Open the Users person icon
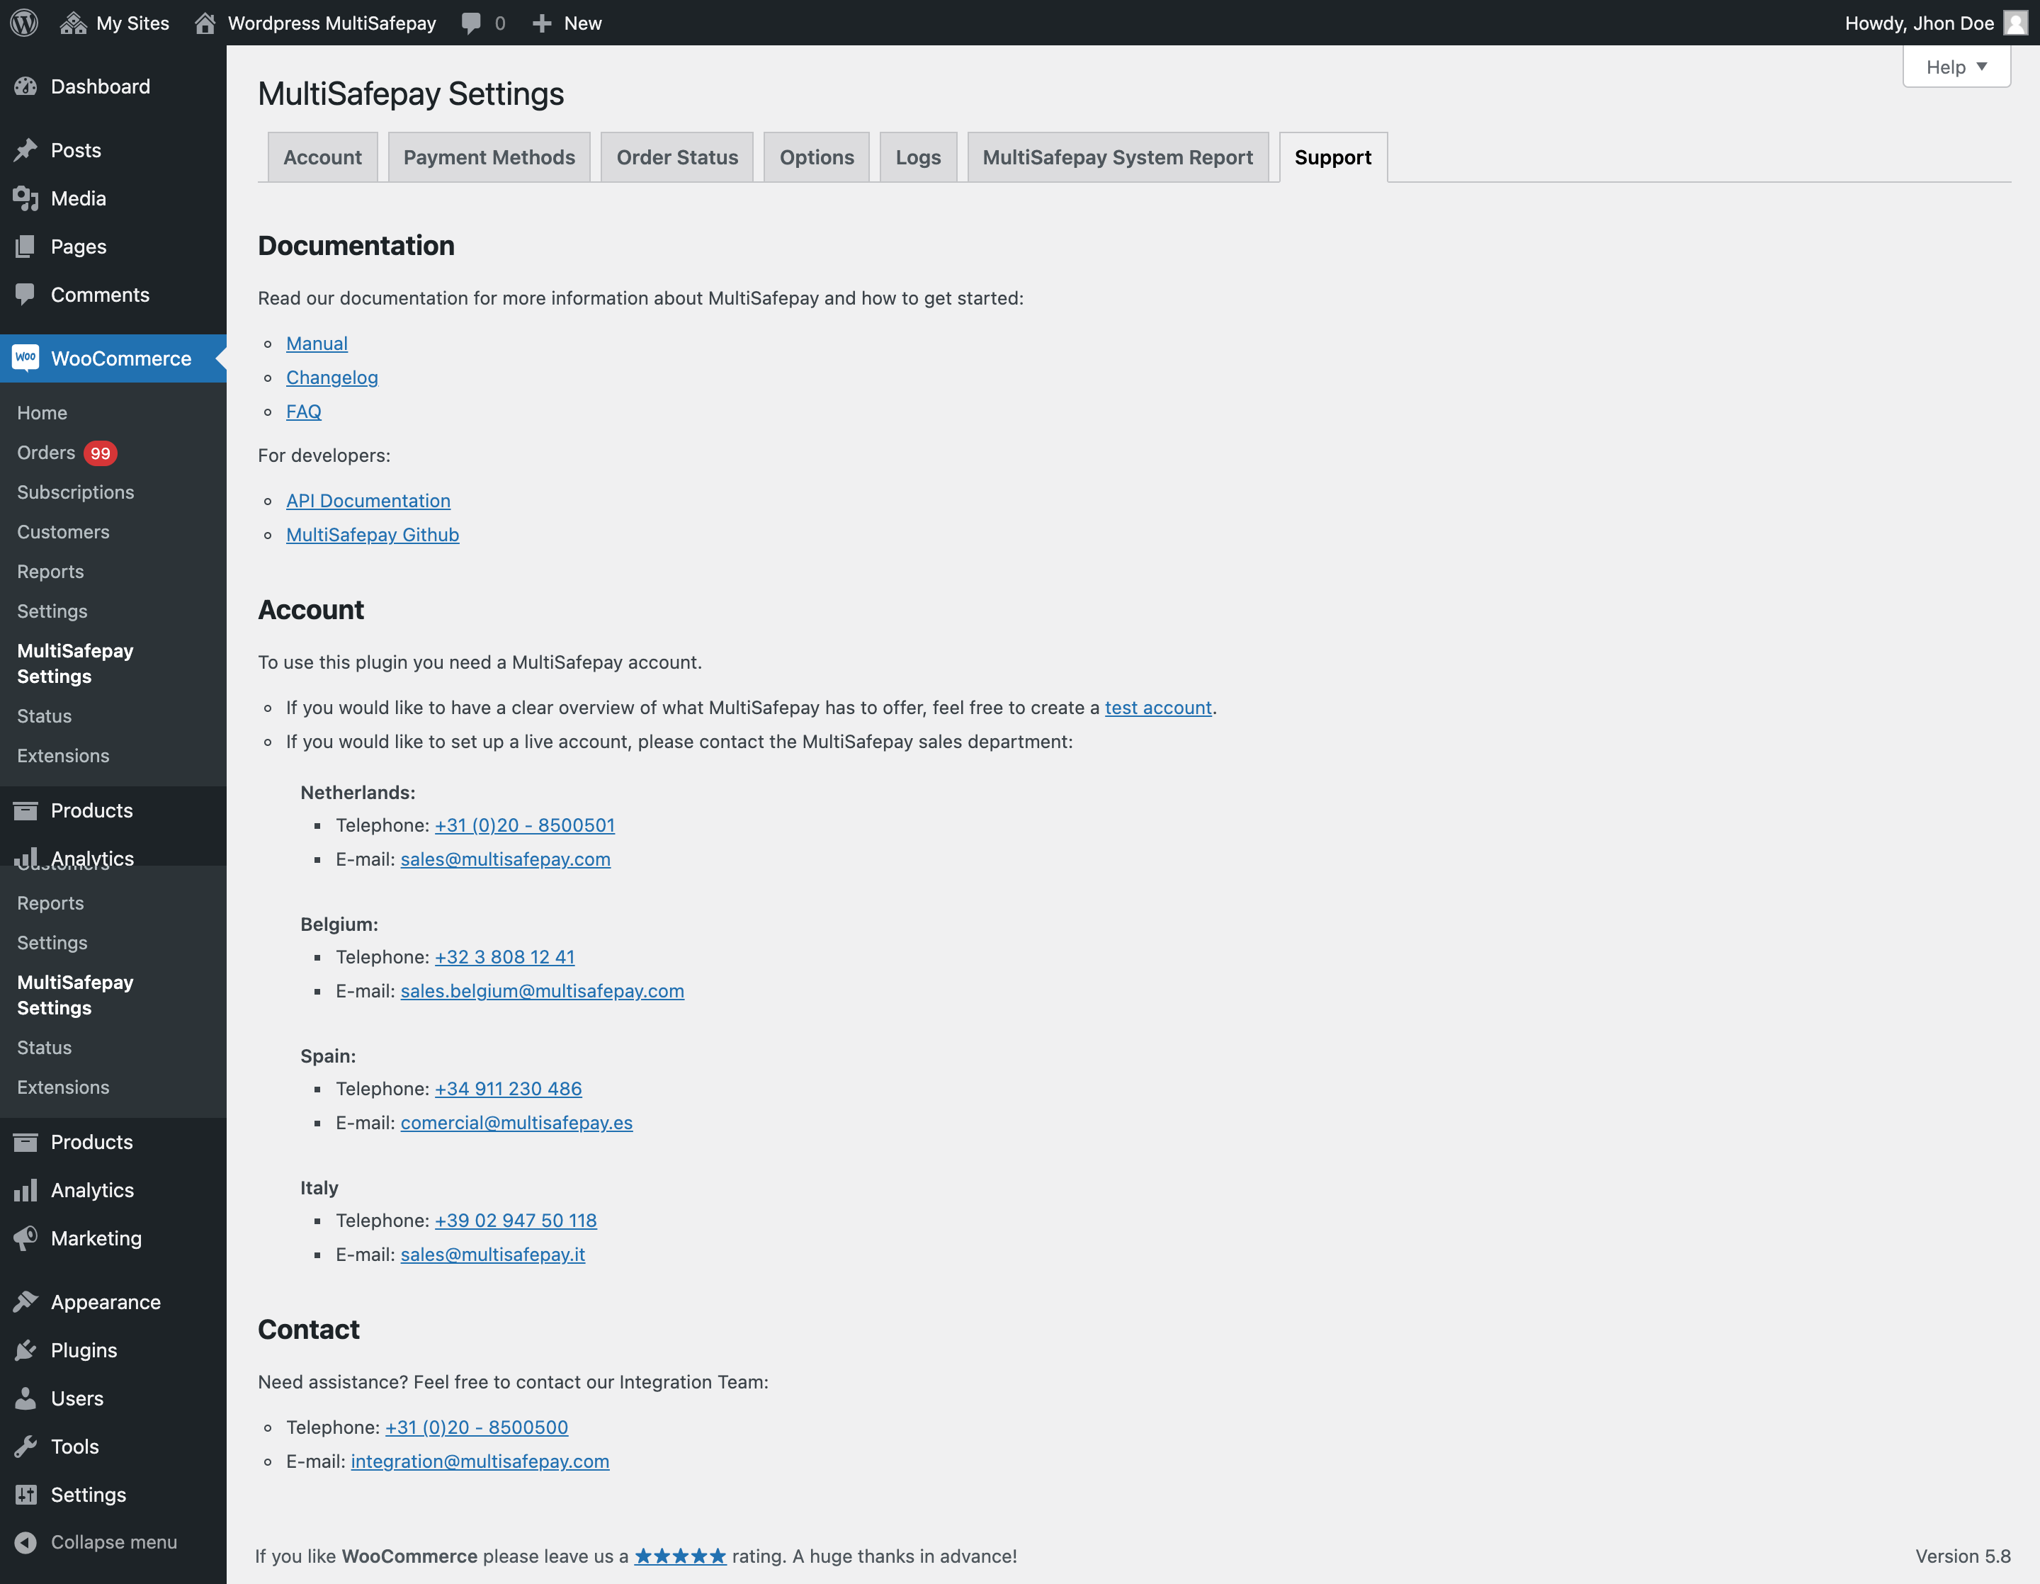Image resolution: width=2040 pixels, height=1584 pixels. (x=25, y=1398)
